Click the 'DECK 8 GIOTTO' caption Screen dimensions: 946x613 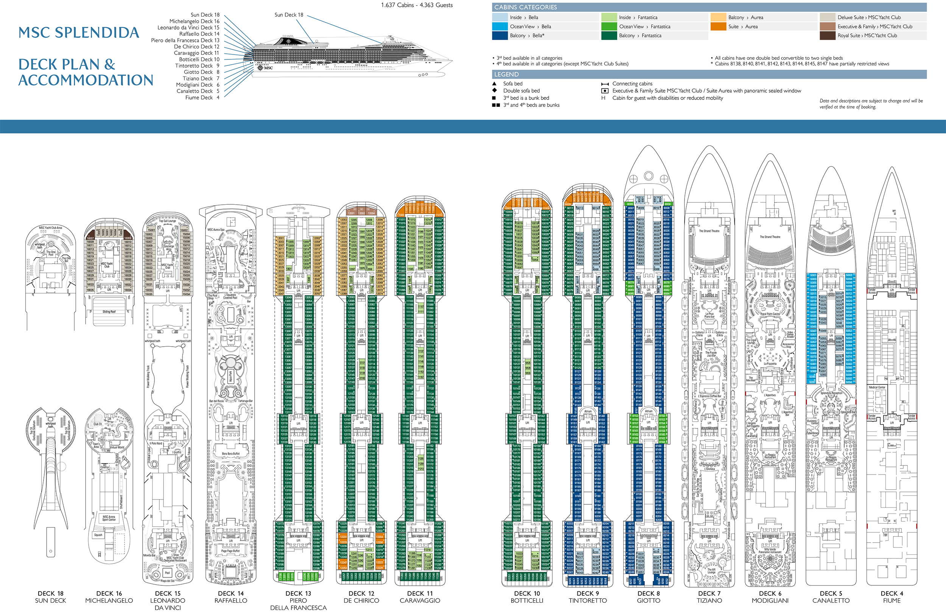648,597
